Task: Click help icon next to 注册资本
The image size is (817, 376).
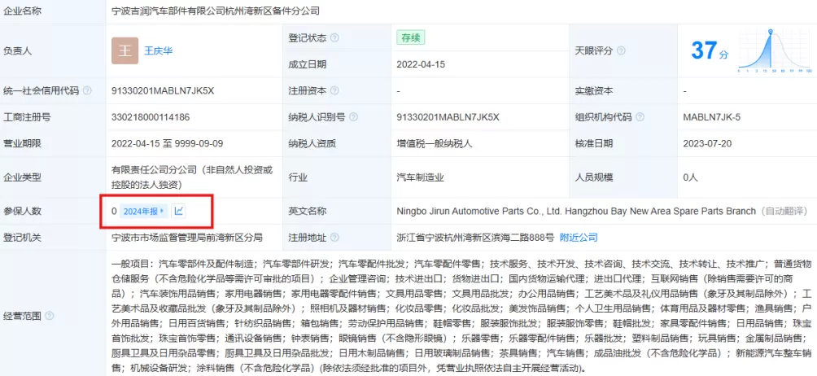Action: click(x=334, y=90)
